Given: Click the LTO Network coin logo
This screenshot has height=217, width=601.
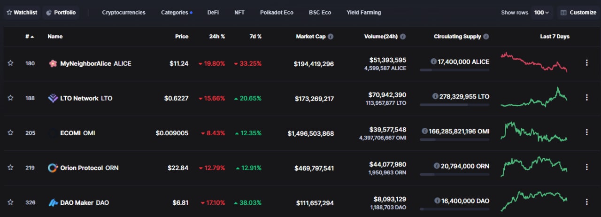Looking at the screenshot, I should (53, 98).
